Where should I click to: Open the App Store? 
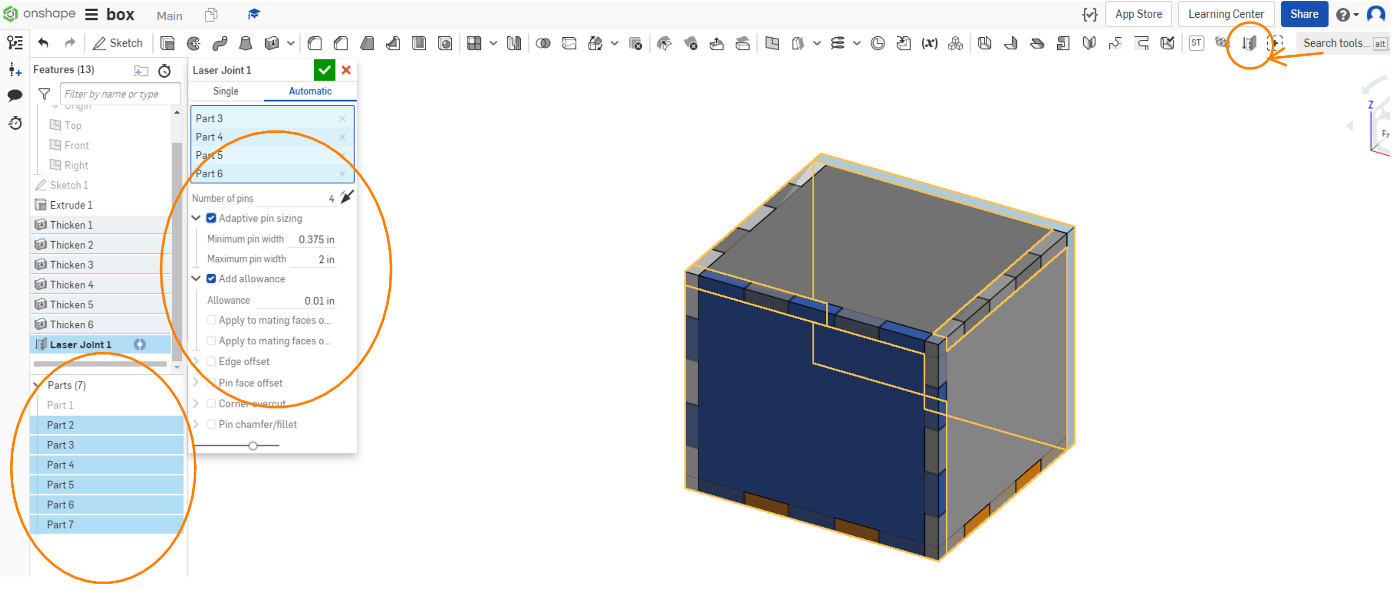1138,14
